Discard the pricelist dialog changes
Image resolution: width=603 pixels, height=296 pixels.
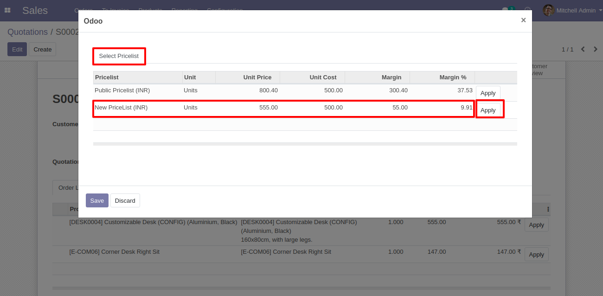point(125,200)
